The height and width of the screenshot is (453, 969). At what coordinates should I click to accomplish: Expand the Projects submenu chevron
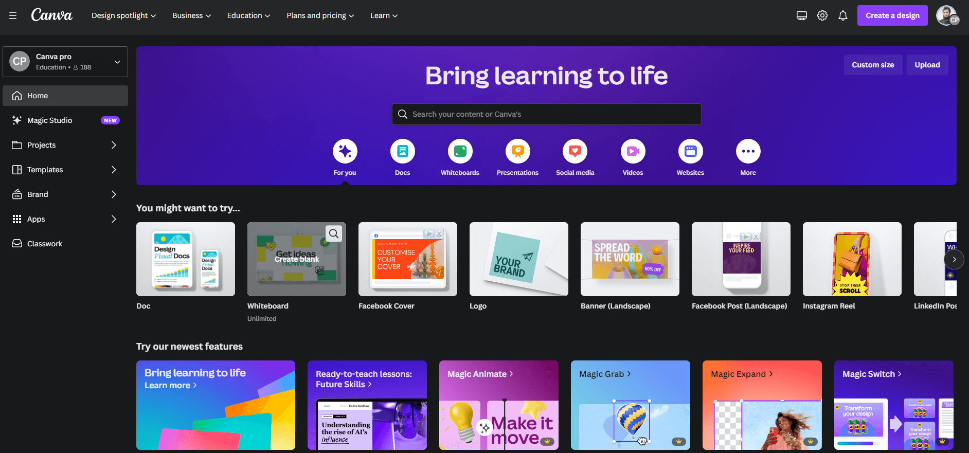point(114,145)
